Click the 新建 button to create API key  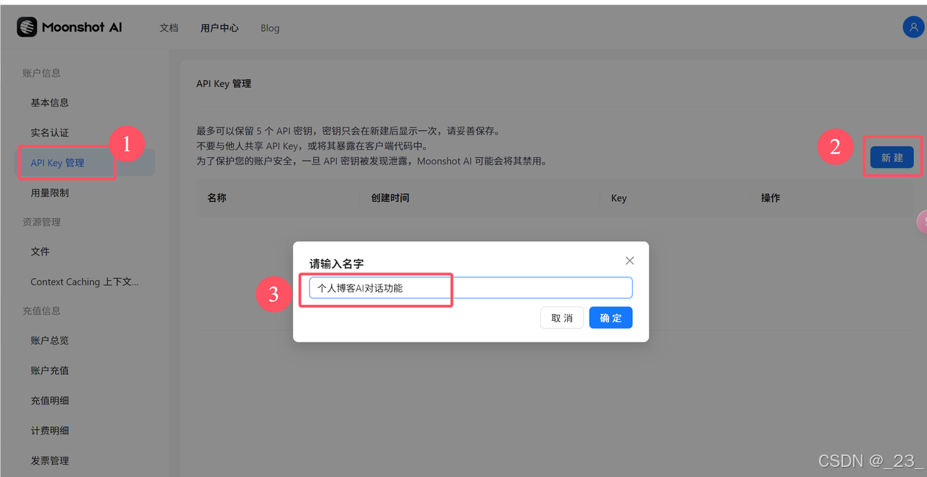pos(892,157)
